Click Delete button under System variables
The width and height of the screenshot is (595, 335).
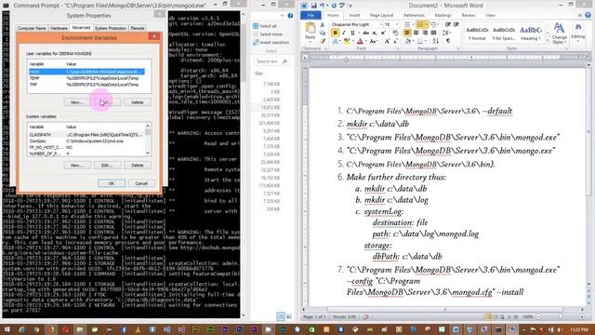pos(138,166)
